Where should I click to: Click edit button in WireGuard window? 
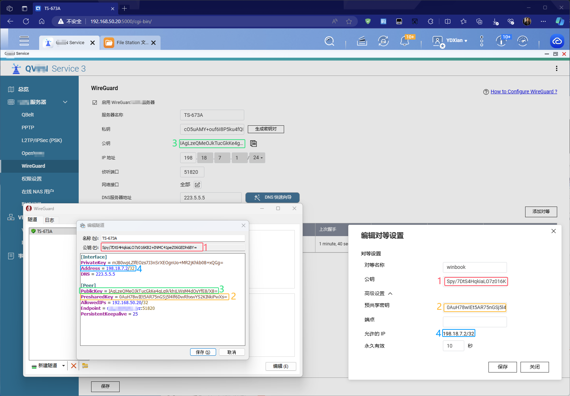281,366
